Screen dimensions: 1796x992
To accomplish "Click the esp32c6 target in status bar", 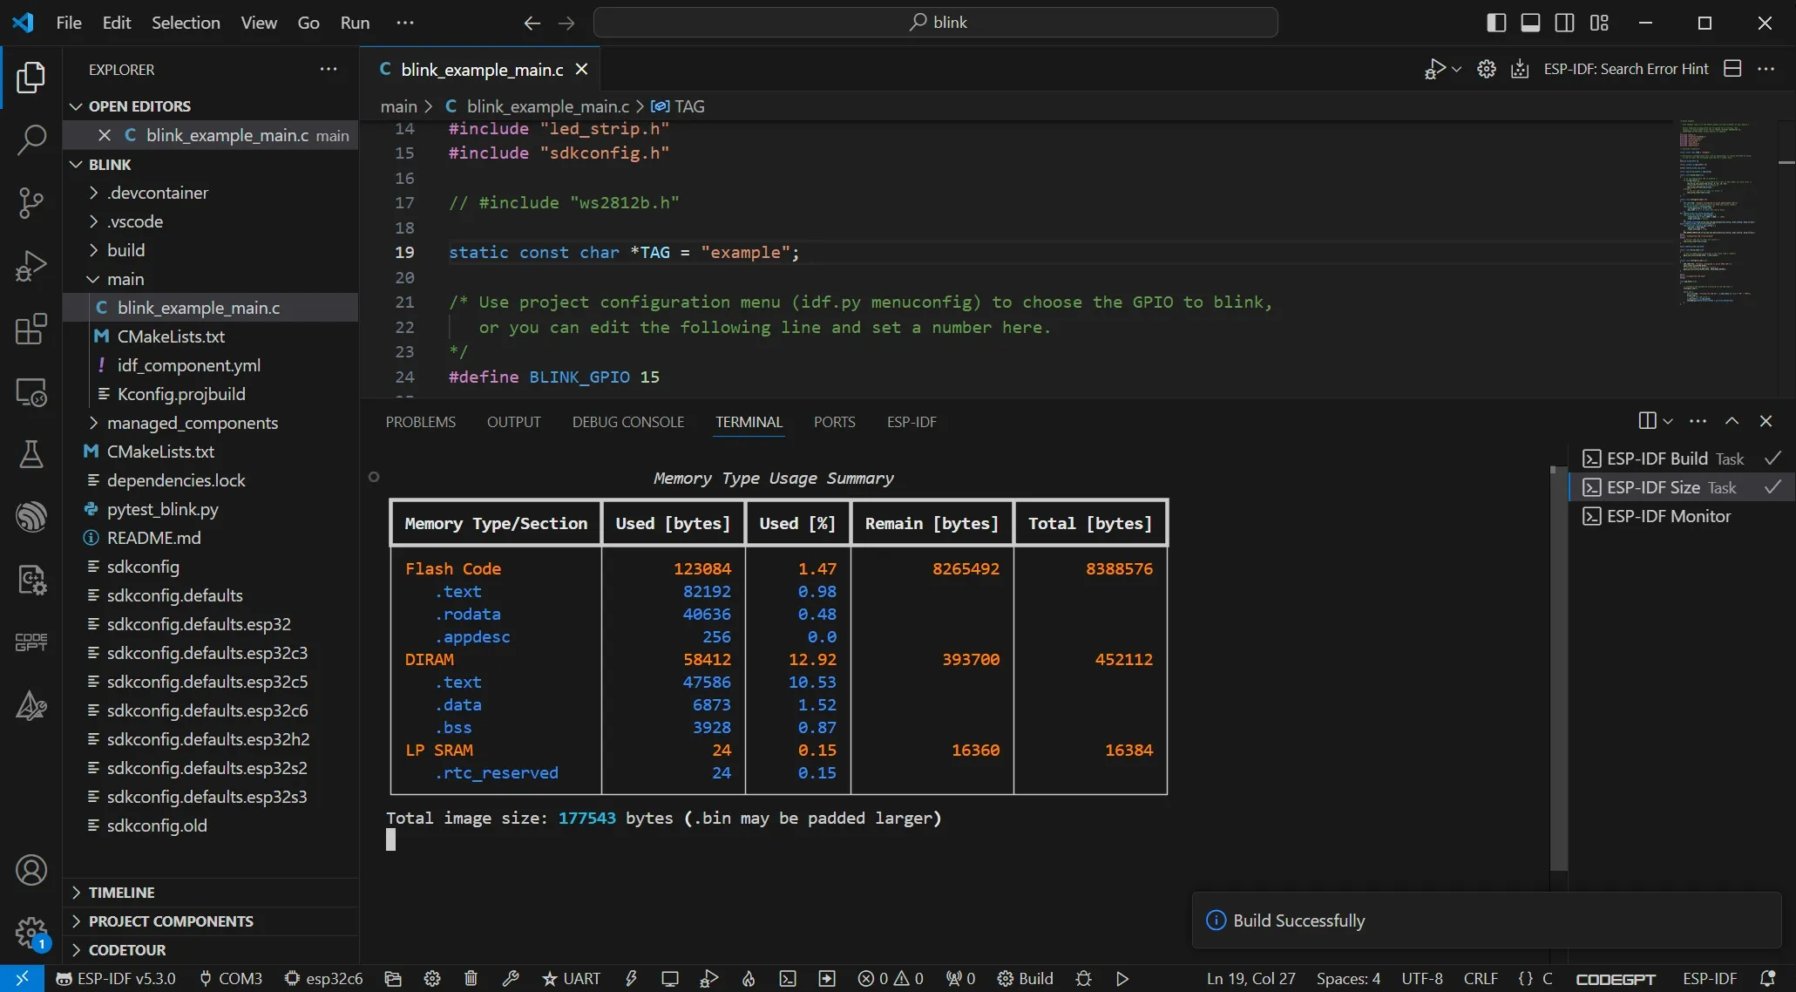I will (324, 978).
